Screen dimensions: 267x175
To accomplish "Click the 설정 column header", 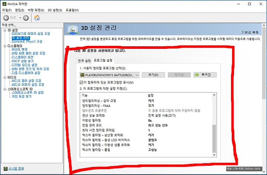I will point(179,95).
